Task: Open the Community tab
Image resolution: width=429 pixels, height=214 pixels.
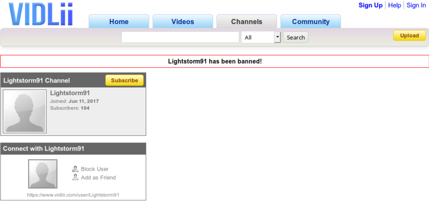Action: [x=311, y=22]
